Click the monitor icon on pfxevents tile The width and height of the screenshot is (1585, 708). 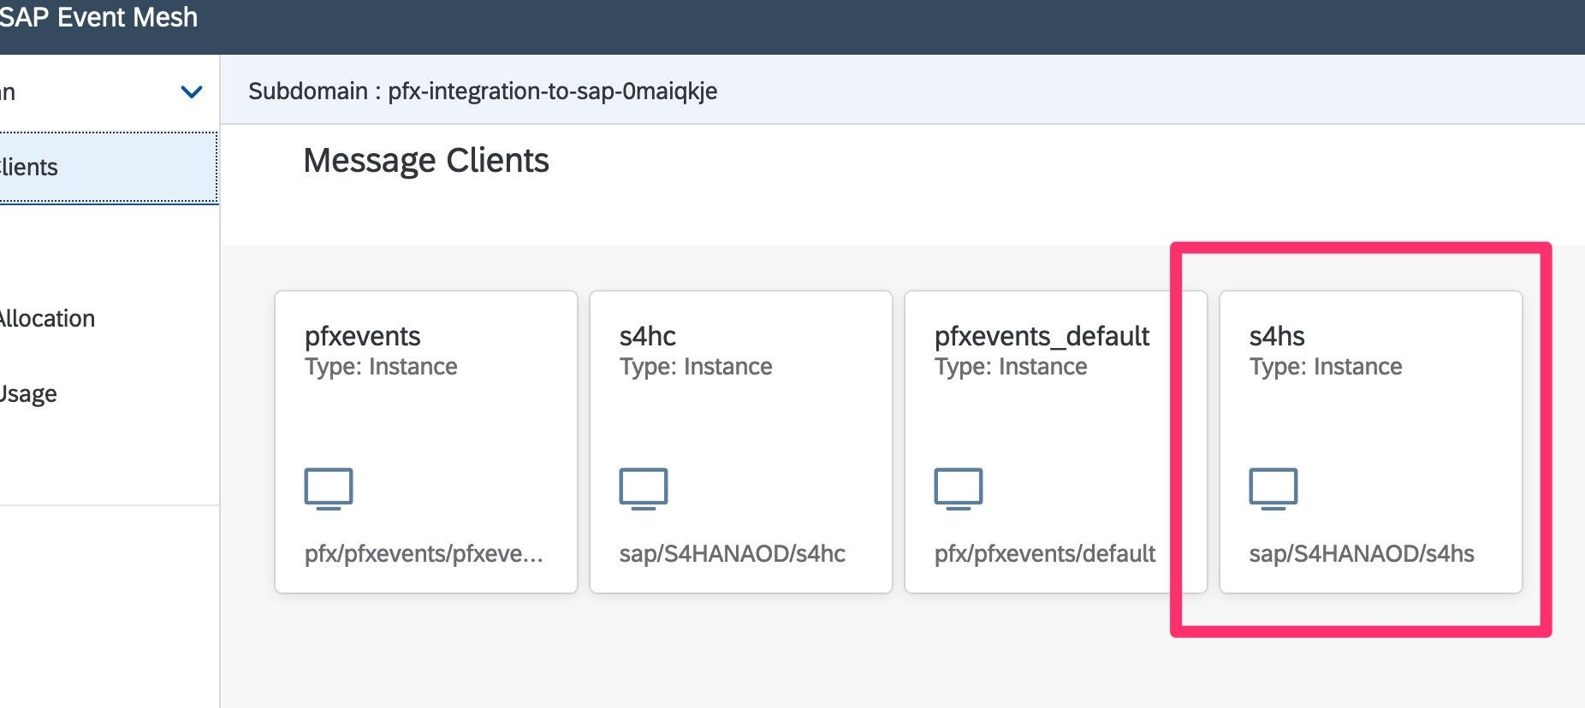(329, 488)
